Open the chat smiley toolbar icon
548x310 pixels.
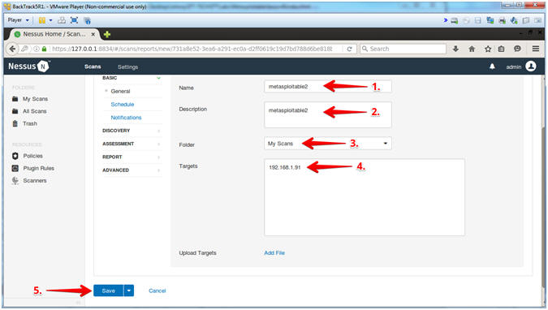(x=517, y=49)
